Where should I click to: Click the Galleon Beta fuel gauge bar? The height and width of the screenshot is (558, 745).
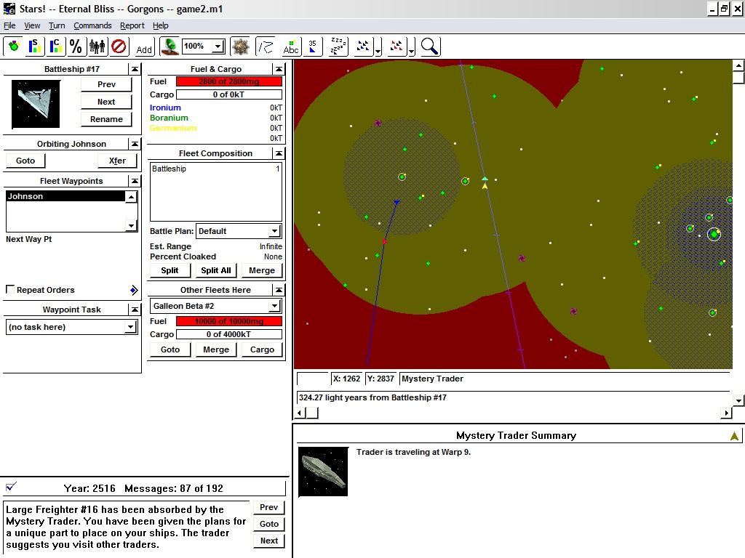point(229,321)
